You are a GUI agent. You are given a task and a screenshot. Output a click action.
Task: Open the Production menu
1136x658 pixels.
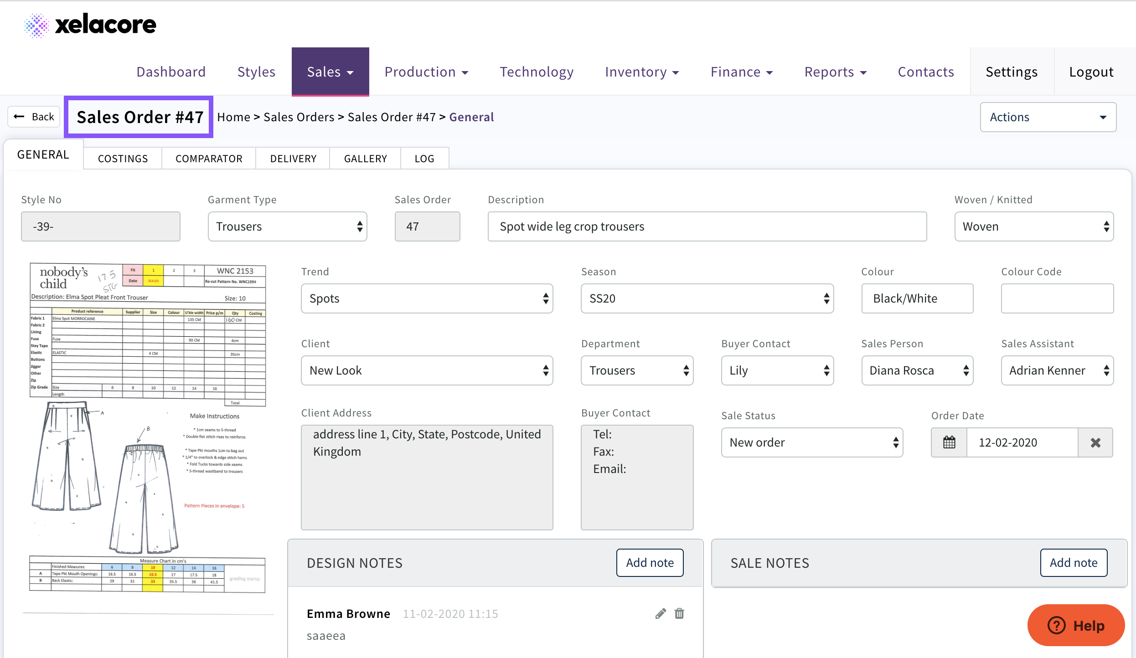pos(426,72)
